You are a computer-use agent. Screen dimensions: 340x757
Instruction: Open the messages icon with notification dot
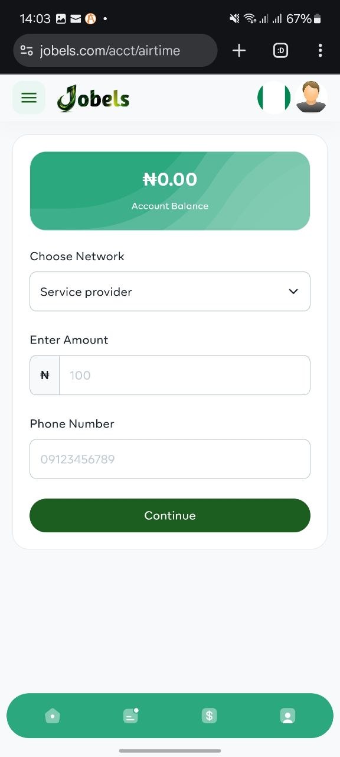coord(131,716)
